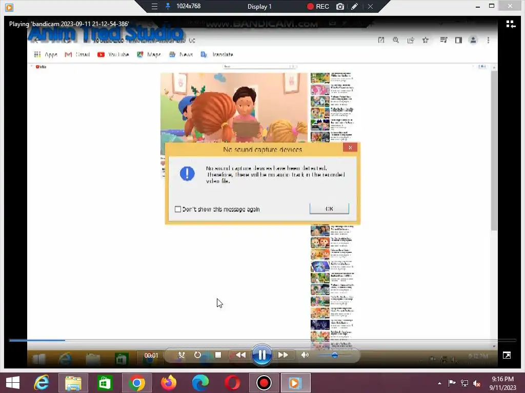Stop the video playback
This screenshot has width=525, height=393.
point(218,355)
